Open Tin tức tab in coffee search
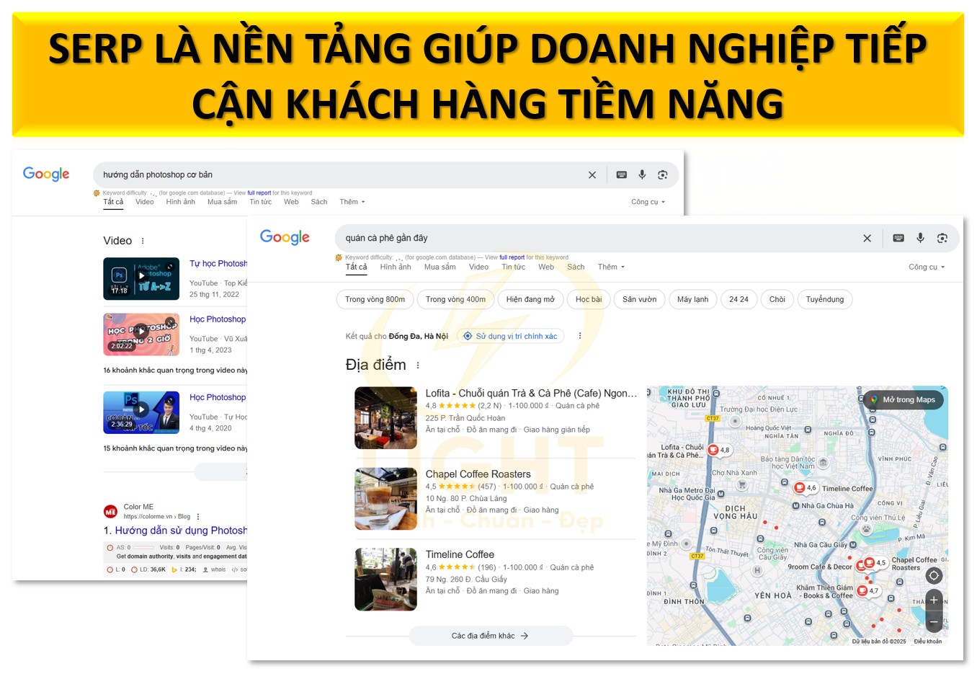977x674 pixels. (x=513, y=267)
